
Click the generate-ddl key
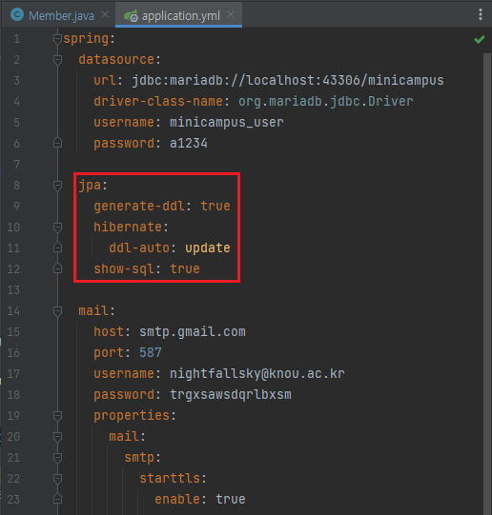[x=139, y=207]
